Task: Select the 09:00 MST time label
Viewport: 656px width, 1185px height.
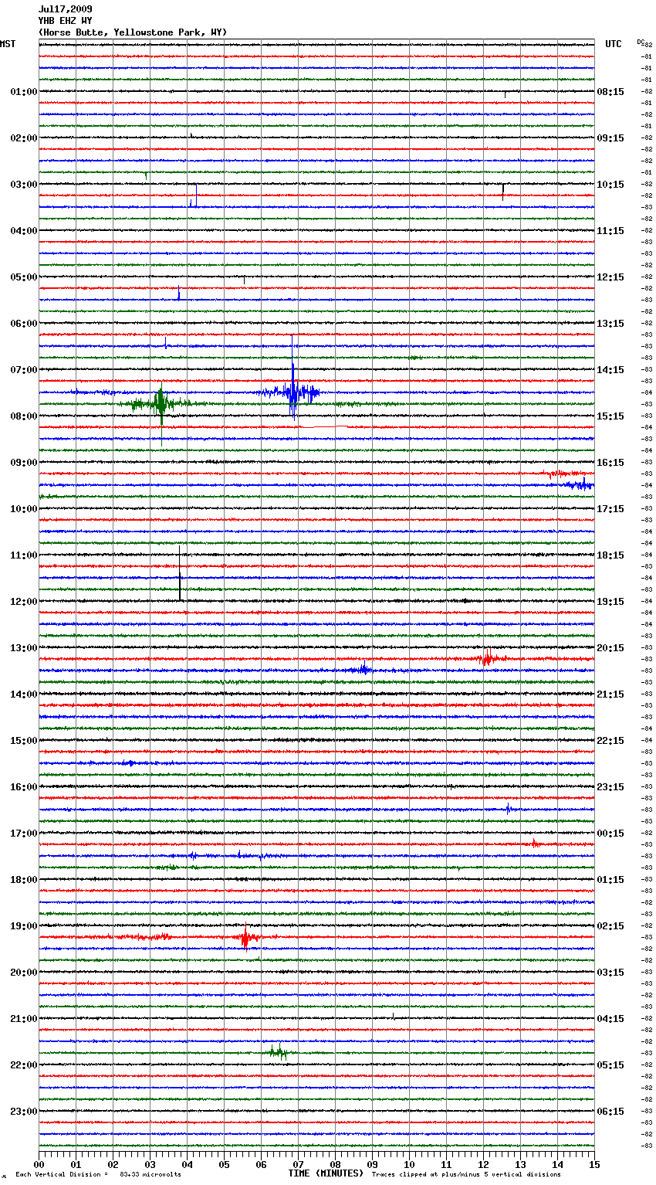Action: coord(24,463)
